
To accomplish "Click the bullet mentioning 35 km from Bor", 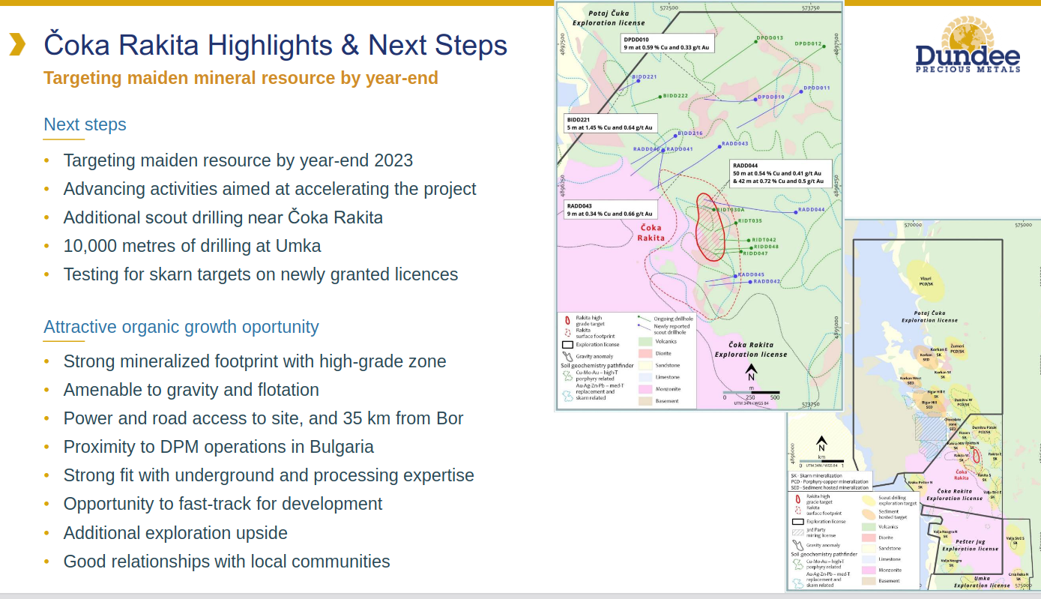I will (264, 418).
